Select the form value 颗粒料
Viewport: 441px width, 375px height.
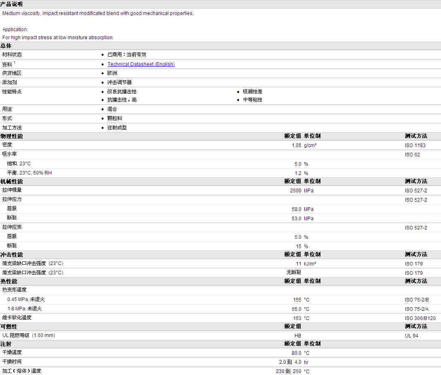(114, 118)
